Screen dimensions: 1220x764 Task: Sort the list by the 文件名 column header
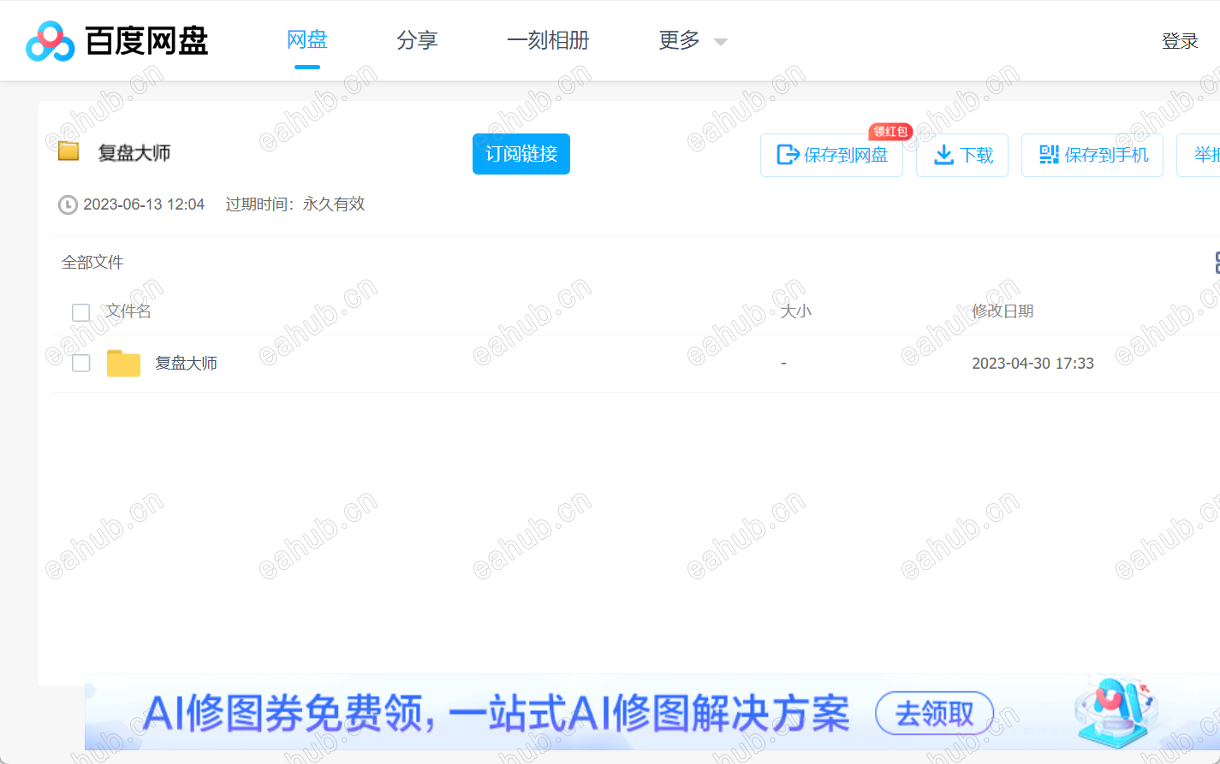[128, 311]
